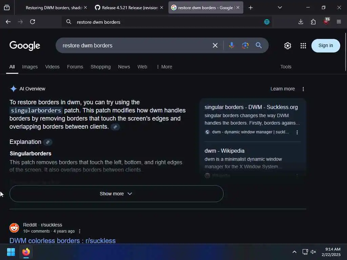The image size is (347, 260).
Task: Open the Tools search options
Action: [286, 67]
